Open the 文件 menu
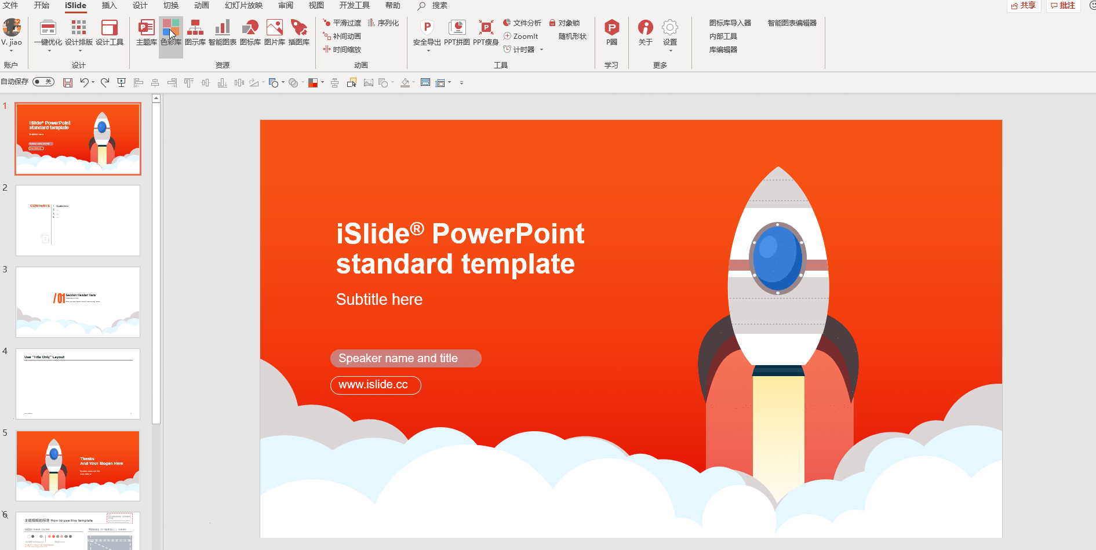 10,6
